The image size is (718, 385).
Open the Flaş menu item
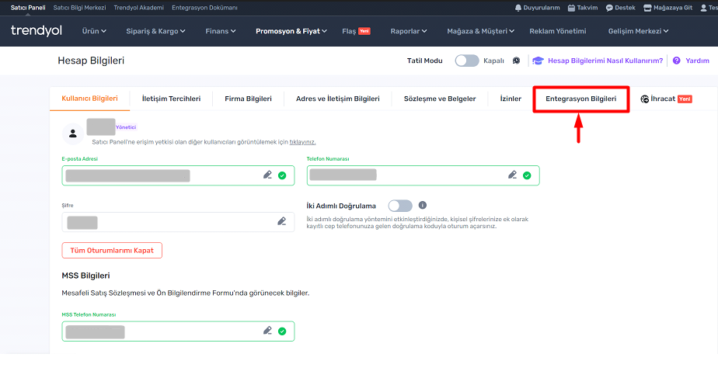tap(356, 31)
